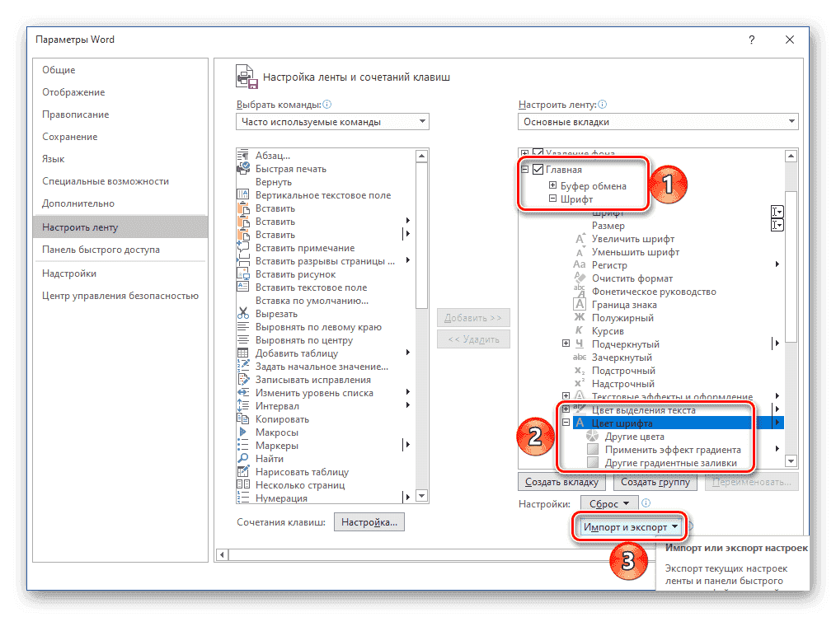Open the Сброс dropdown button

[x=609, y=503]
